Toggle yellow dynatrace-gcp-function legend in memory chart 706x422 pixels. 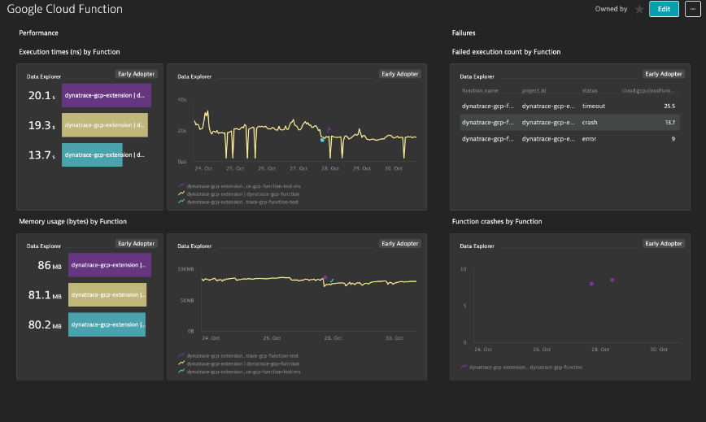(238, 363)
